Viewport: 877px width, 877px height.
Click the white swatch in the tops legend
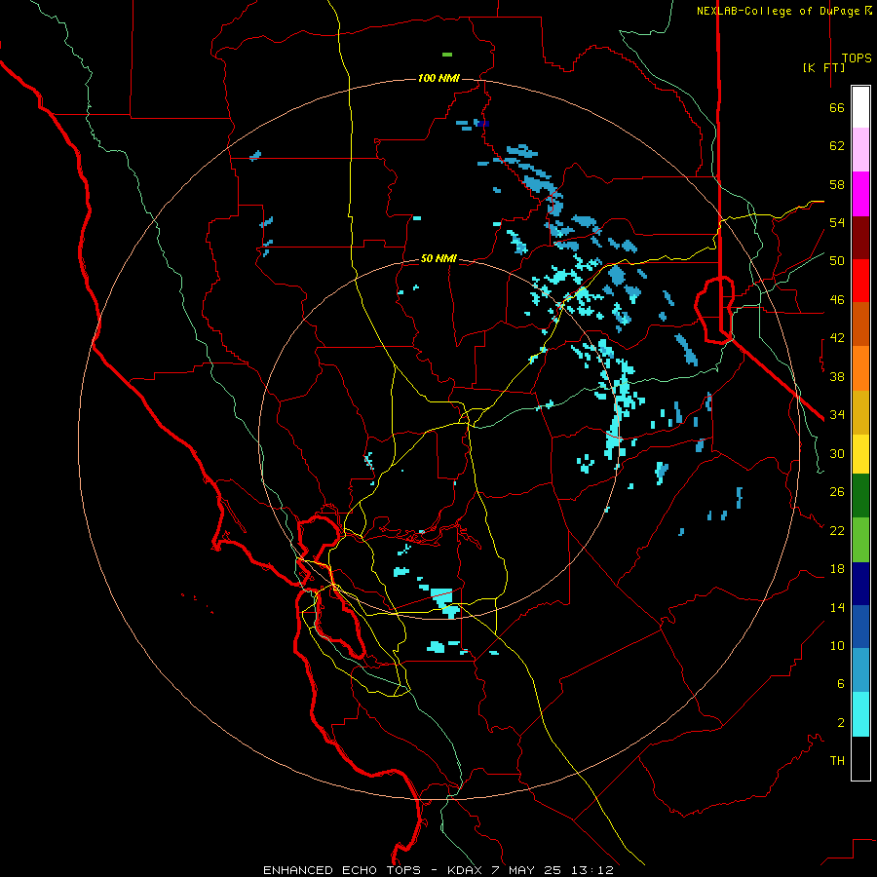coord(860,107)
